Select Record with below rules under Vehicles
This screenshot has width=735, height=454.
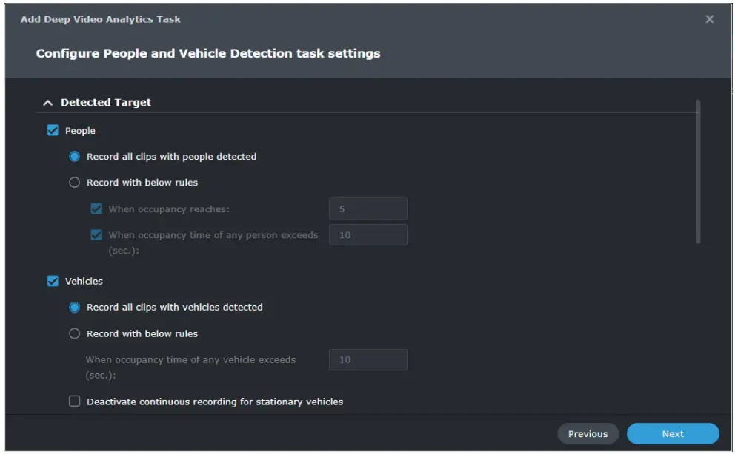tap(74, 333)
